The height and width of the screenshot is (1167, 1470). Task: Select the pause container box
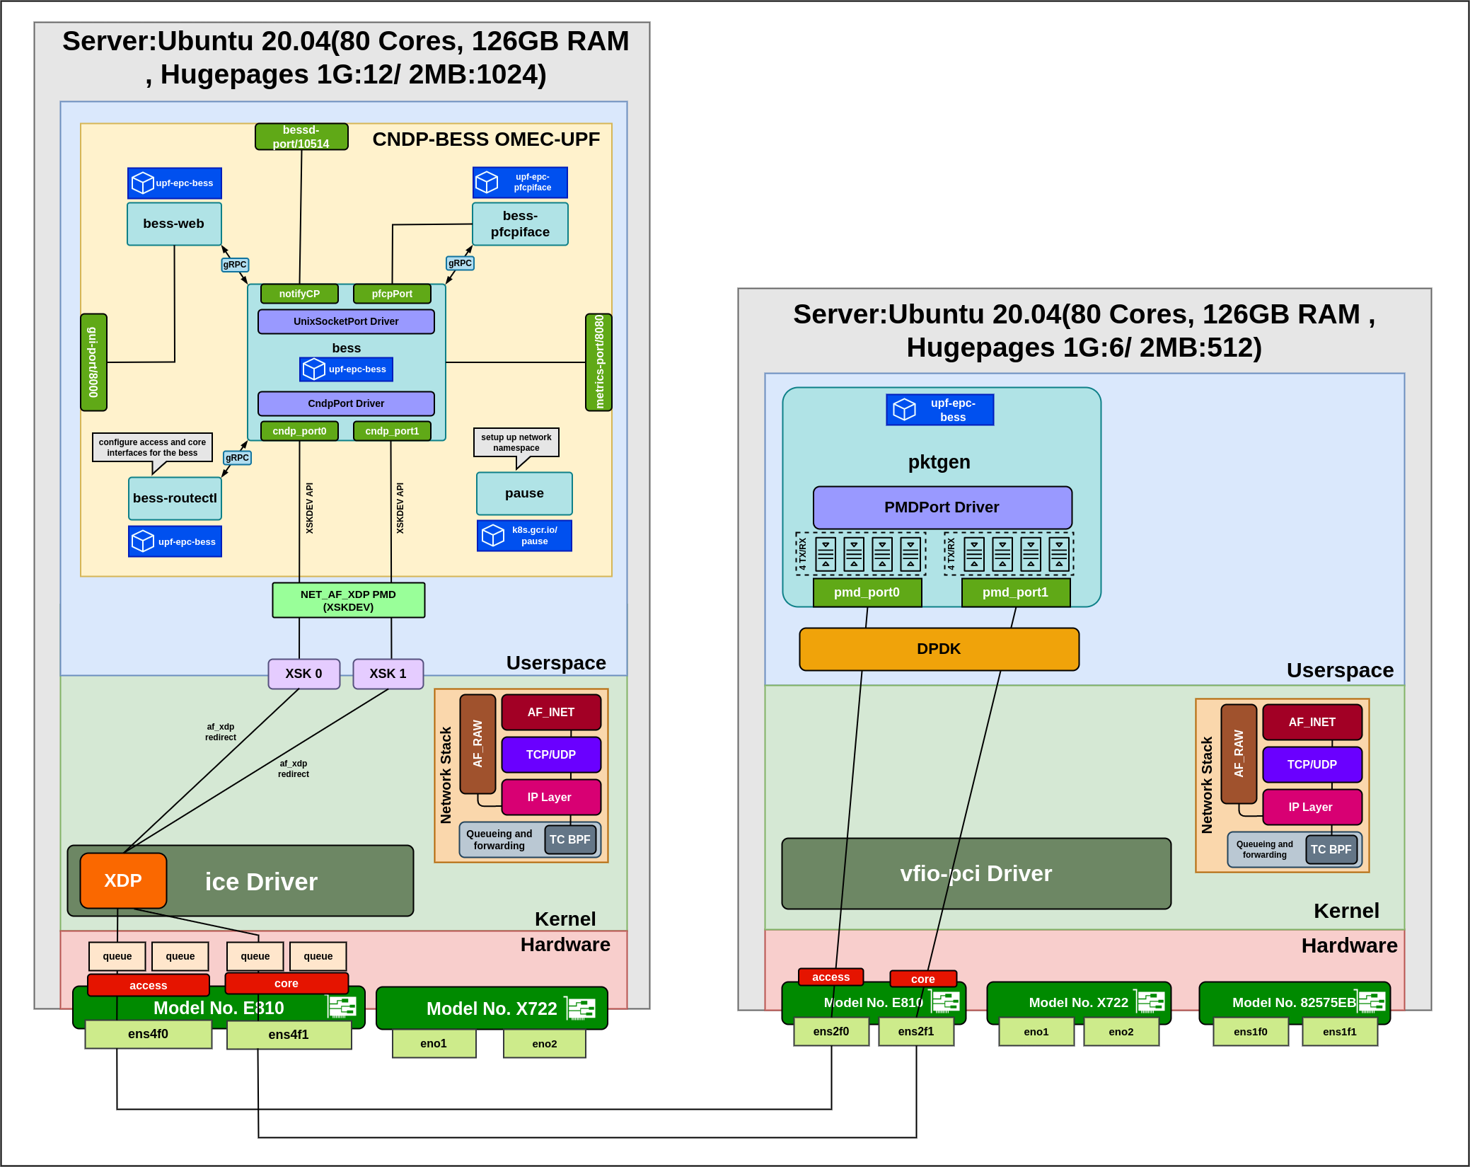click(524, 493)
